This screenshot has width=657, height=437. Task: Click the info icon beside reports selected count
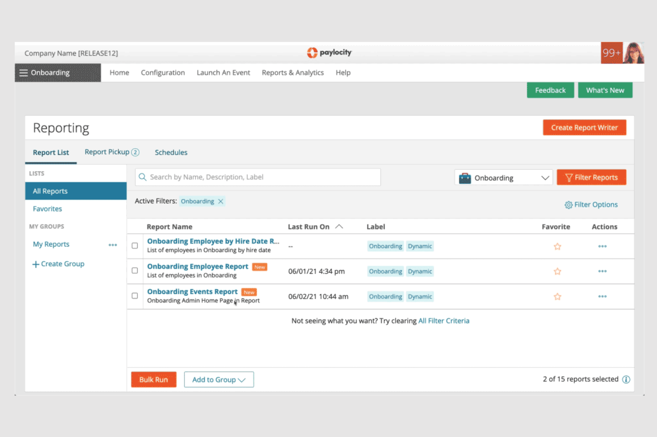626,379
